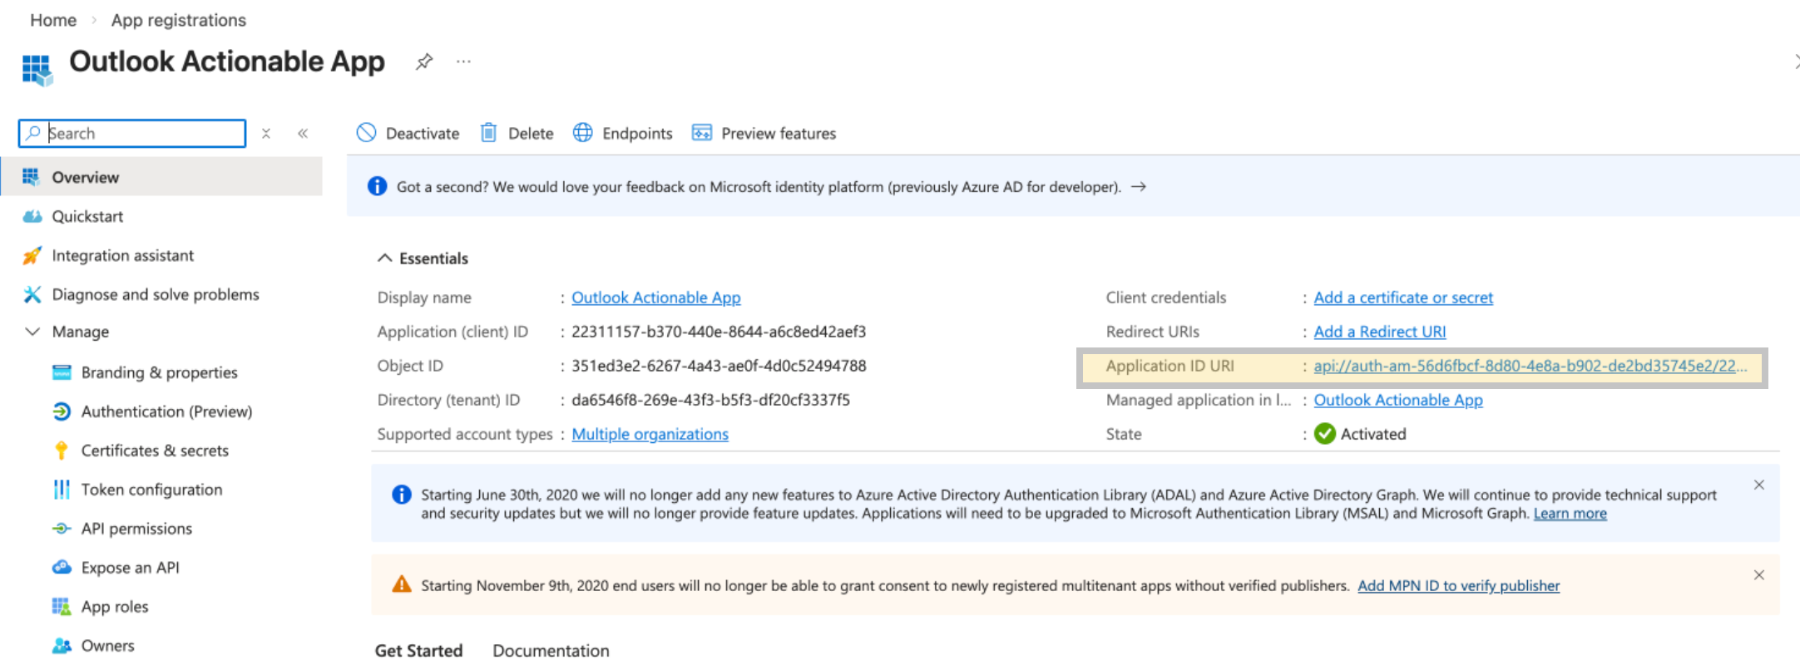This screenshot has height=665, width=1800.
Task: Click the green Activated state checkmark
Action: click(x=1325, y=434)
